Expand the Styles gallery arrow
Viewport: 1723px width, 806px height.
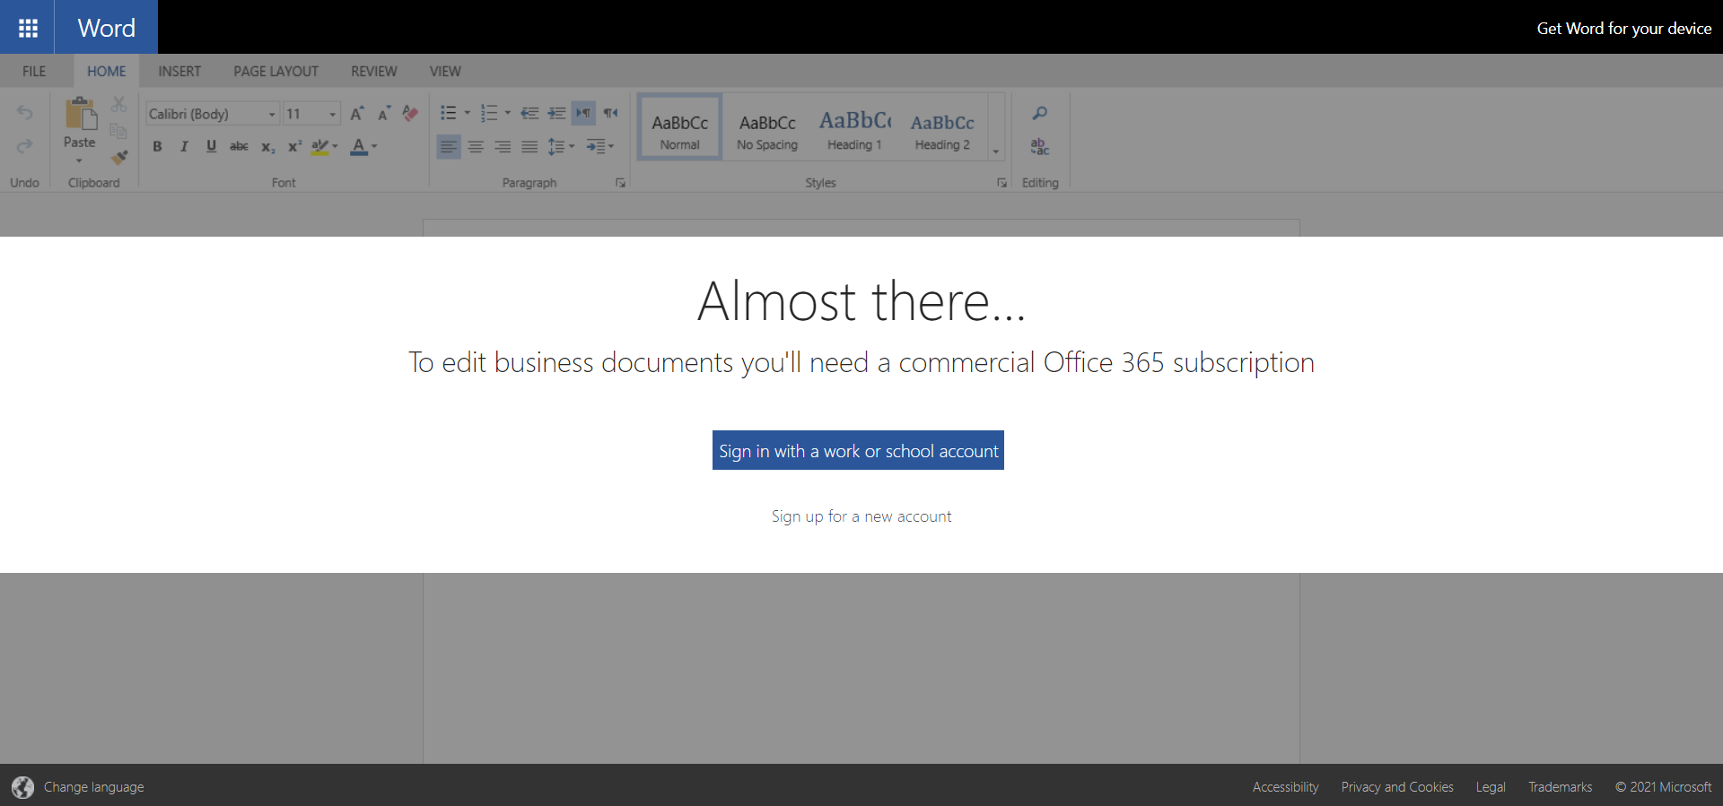tap(996, 152)
